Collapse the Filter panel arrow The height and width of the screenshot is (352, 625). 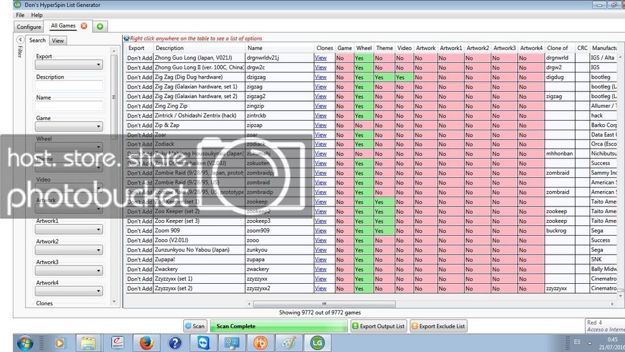[20, 40]
